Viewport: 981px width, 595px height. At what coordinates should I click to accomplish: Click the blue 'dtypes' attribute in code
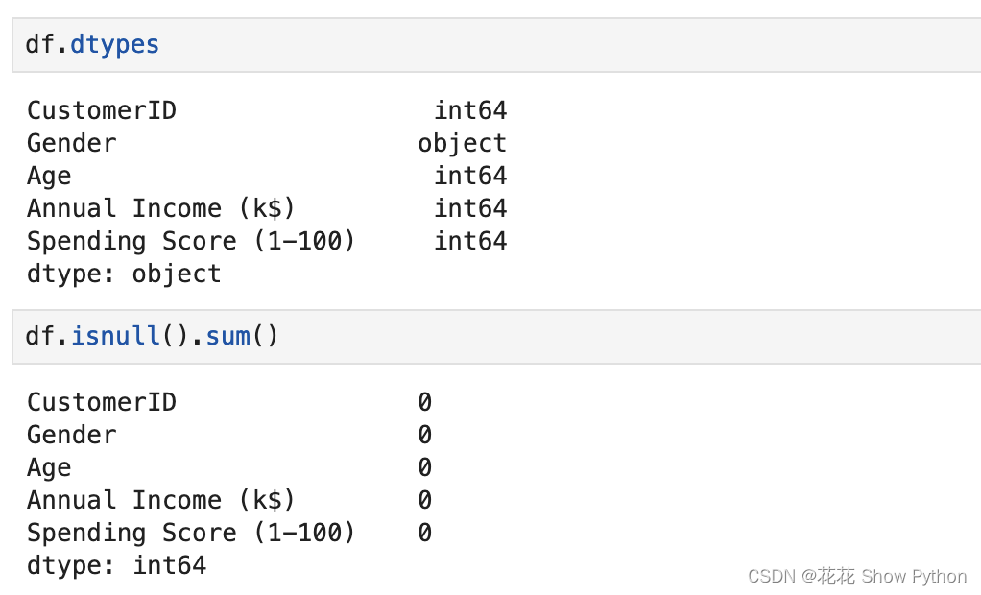(114, 45)
